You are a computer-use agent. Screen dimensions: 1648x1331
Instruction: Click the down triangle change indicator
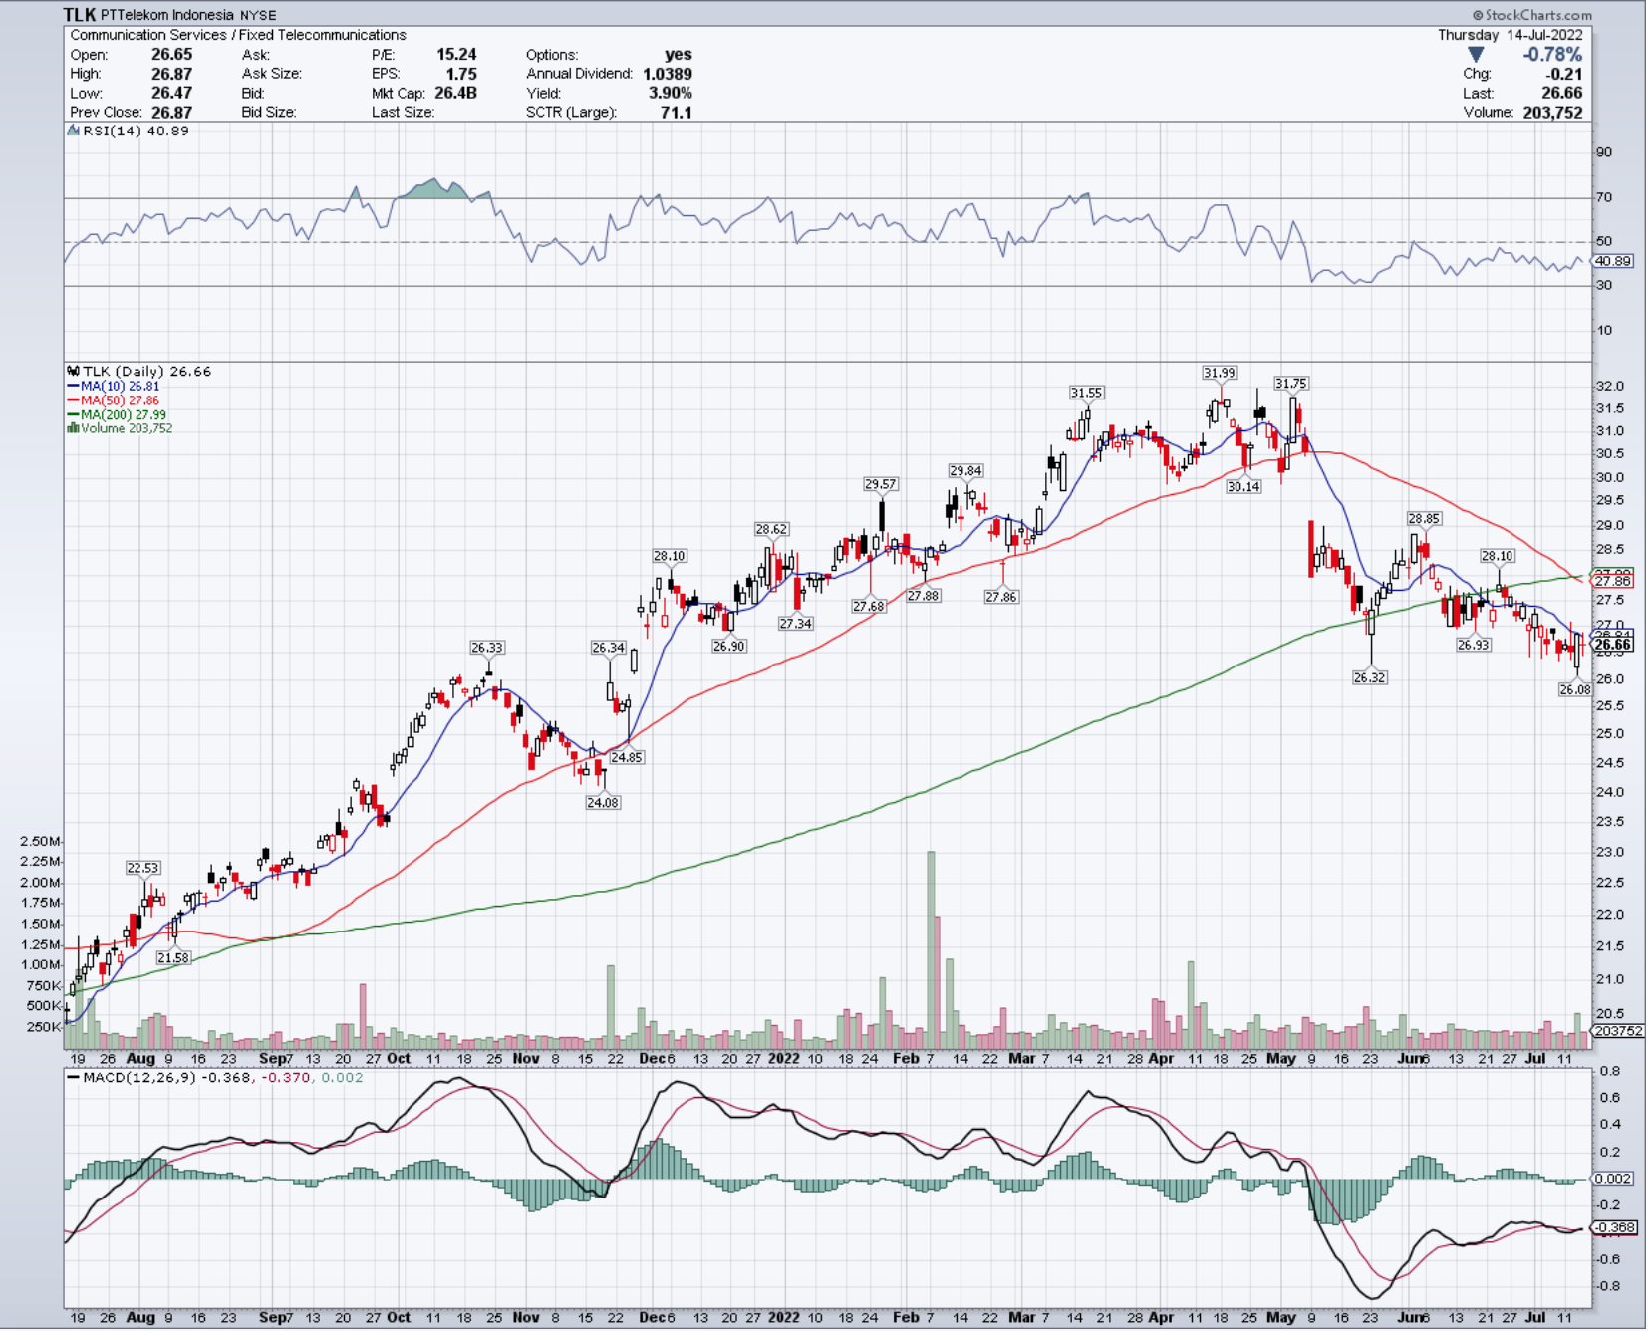1476,55
